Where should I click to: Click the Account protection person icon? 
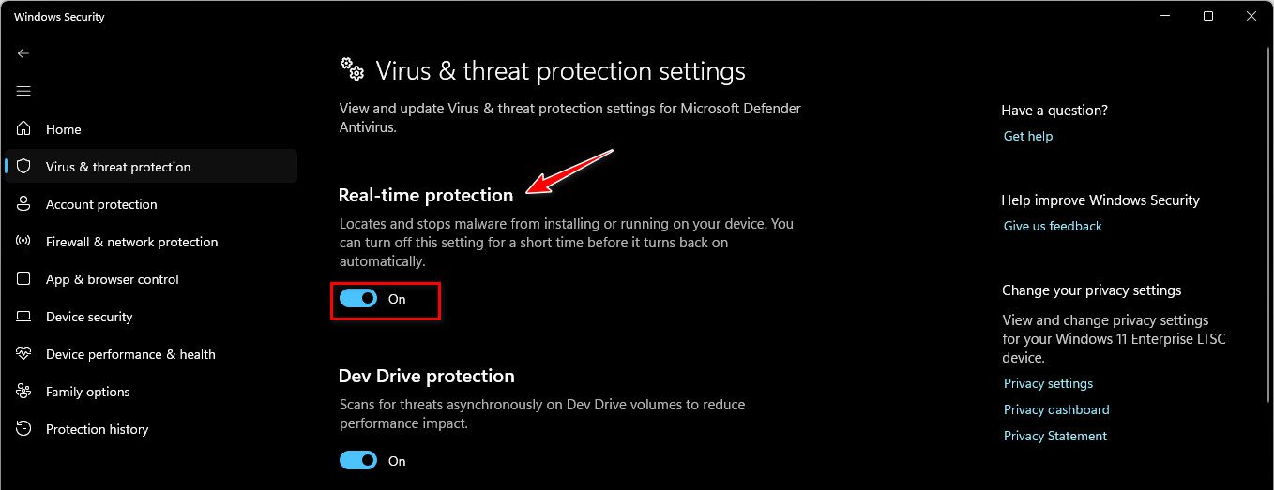[24, 204]
